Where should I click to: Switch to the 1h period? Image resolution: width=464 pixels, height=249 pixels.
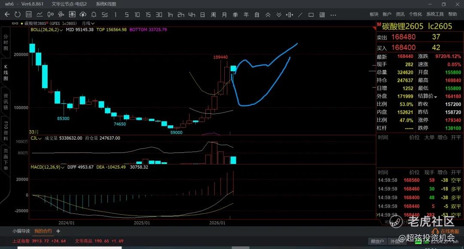170,15
